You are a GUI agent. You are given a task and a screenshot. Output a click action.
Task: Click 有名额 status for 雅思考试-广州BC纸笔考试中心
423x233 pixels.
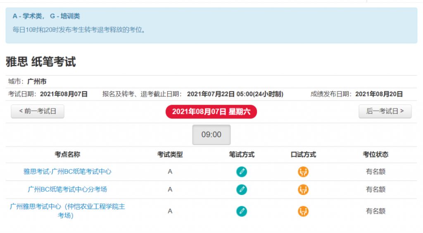[375, 171]
